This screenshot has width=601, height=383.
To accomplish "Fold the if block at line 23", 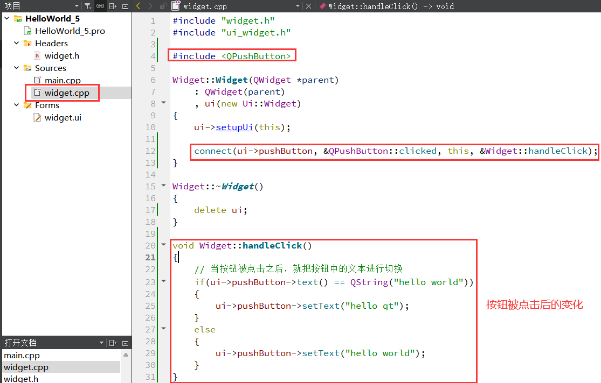I will click(x=164, y=281).
